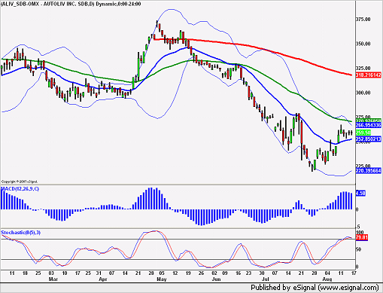Image resolution: width=383 pixels, height=293 pixels.
Task: Open the Published by eSignal footer link
Action: pyautogui.click(x=315, y=288)
